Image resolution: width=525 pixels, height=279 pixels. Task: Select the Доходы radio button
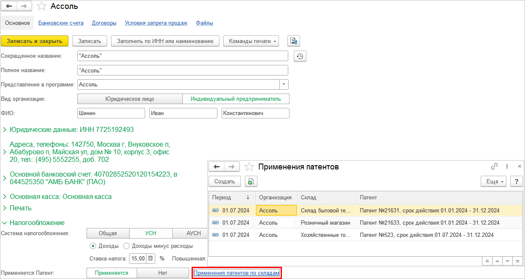tap(93, 246)
